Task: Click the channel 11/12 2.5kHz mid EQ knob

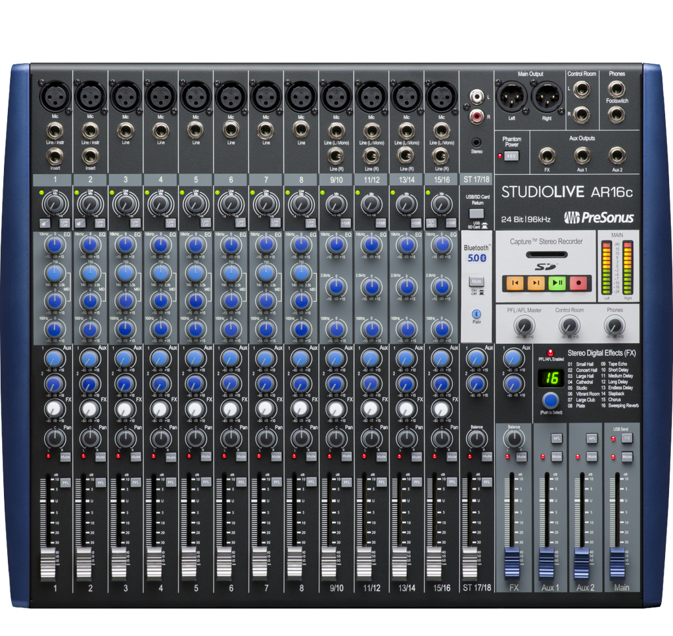Action: [x=372, y=286]
